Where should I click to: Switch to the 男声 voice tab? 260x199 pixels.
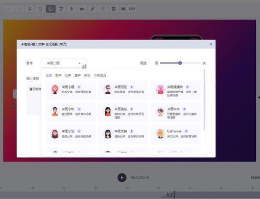point(58,76)
